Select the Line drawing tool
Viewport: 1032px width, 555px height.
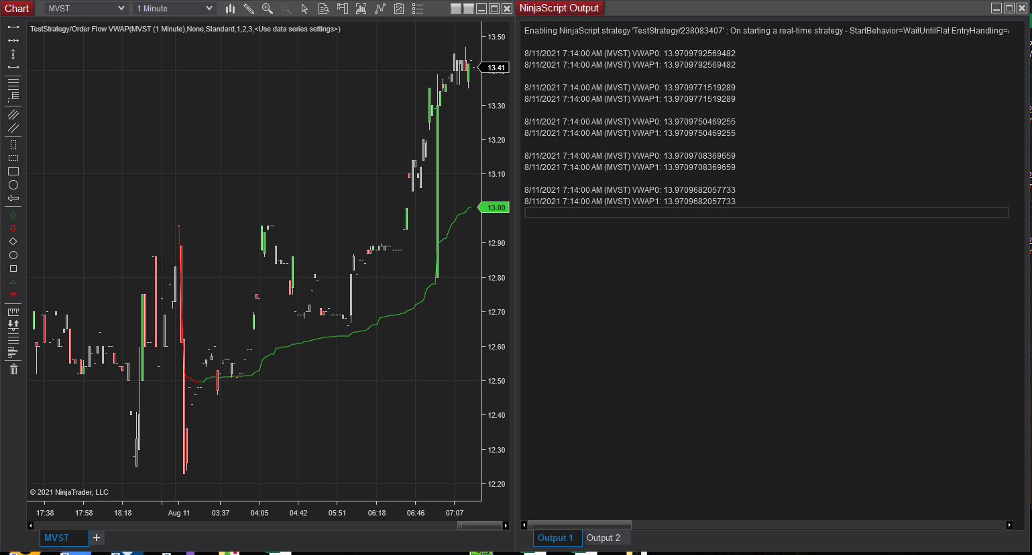pos(13,27)
